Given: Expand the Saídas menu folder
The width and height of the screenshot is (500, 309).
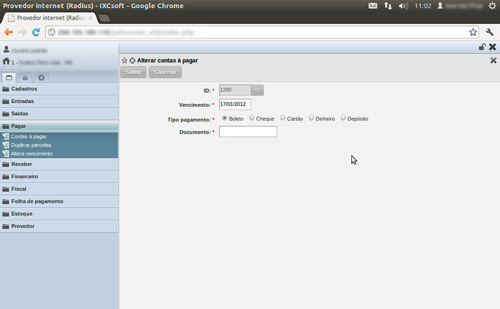Looking at the screenshot, I should (x=59, y=114).
